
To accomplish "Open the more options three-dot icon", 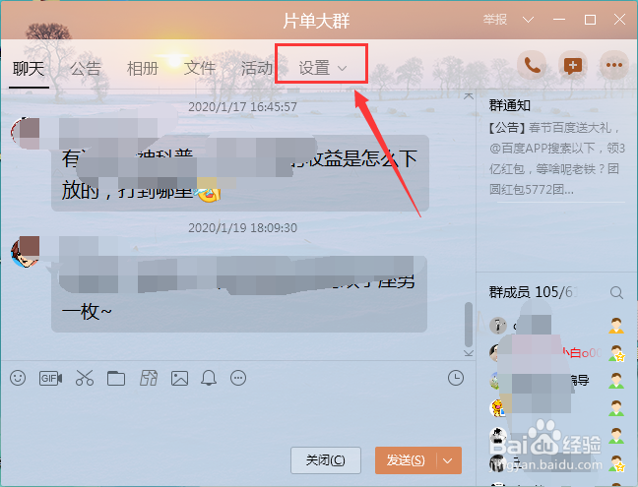I will [x=614, y=65].
